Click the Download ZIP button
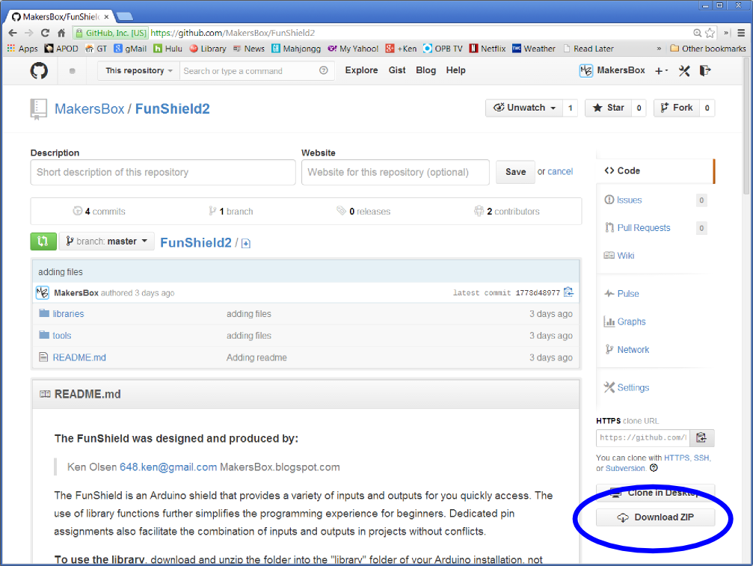753x566 pixels. [654, 517]
